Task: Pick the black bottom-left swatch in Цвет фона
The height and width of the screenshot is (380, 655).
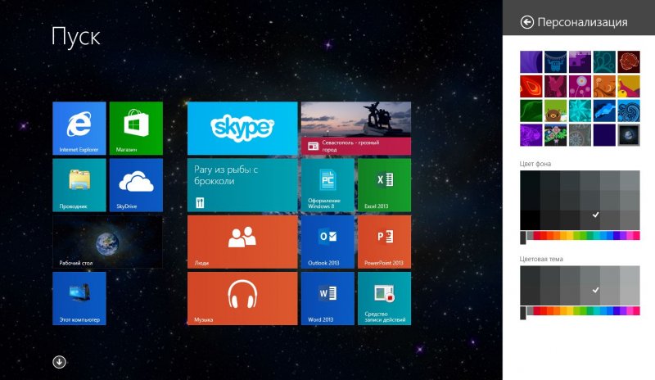Action: coord(530,219)
